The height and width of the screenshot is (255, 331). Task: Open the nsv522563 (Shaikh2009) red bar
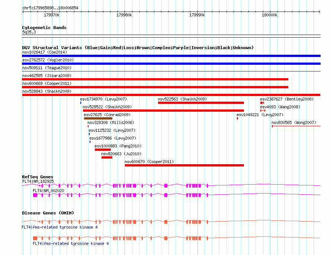pyautogui.click(x=201, y=103)
